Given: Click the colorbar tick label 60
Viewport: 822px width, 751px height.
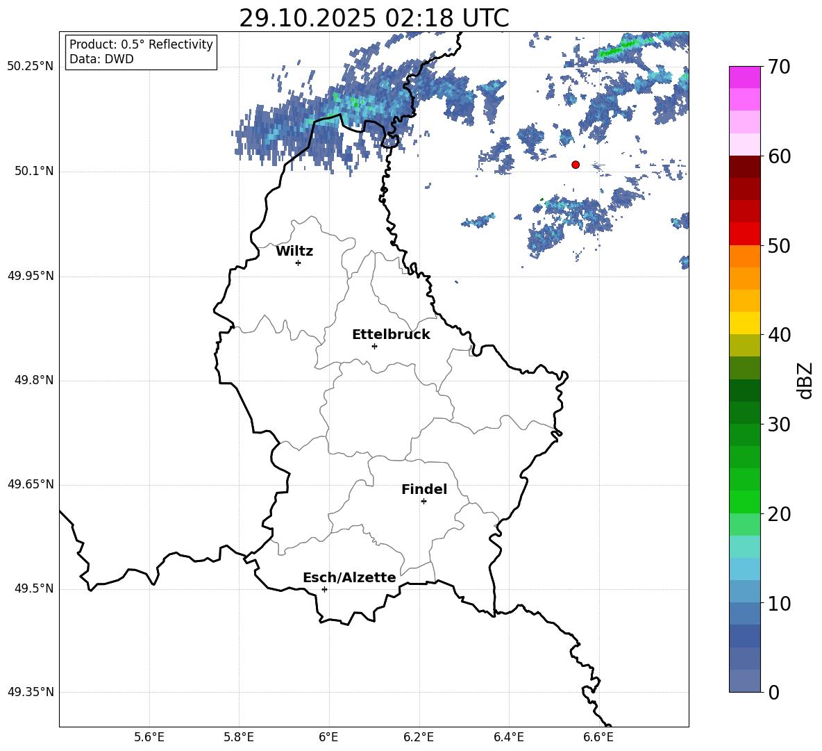Looking at the screenshot, I should click(779, 156).
